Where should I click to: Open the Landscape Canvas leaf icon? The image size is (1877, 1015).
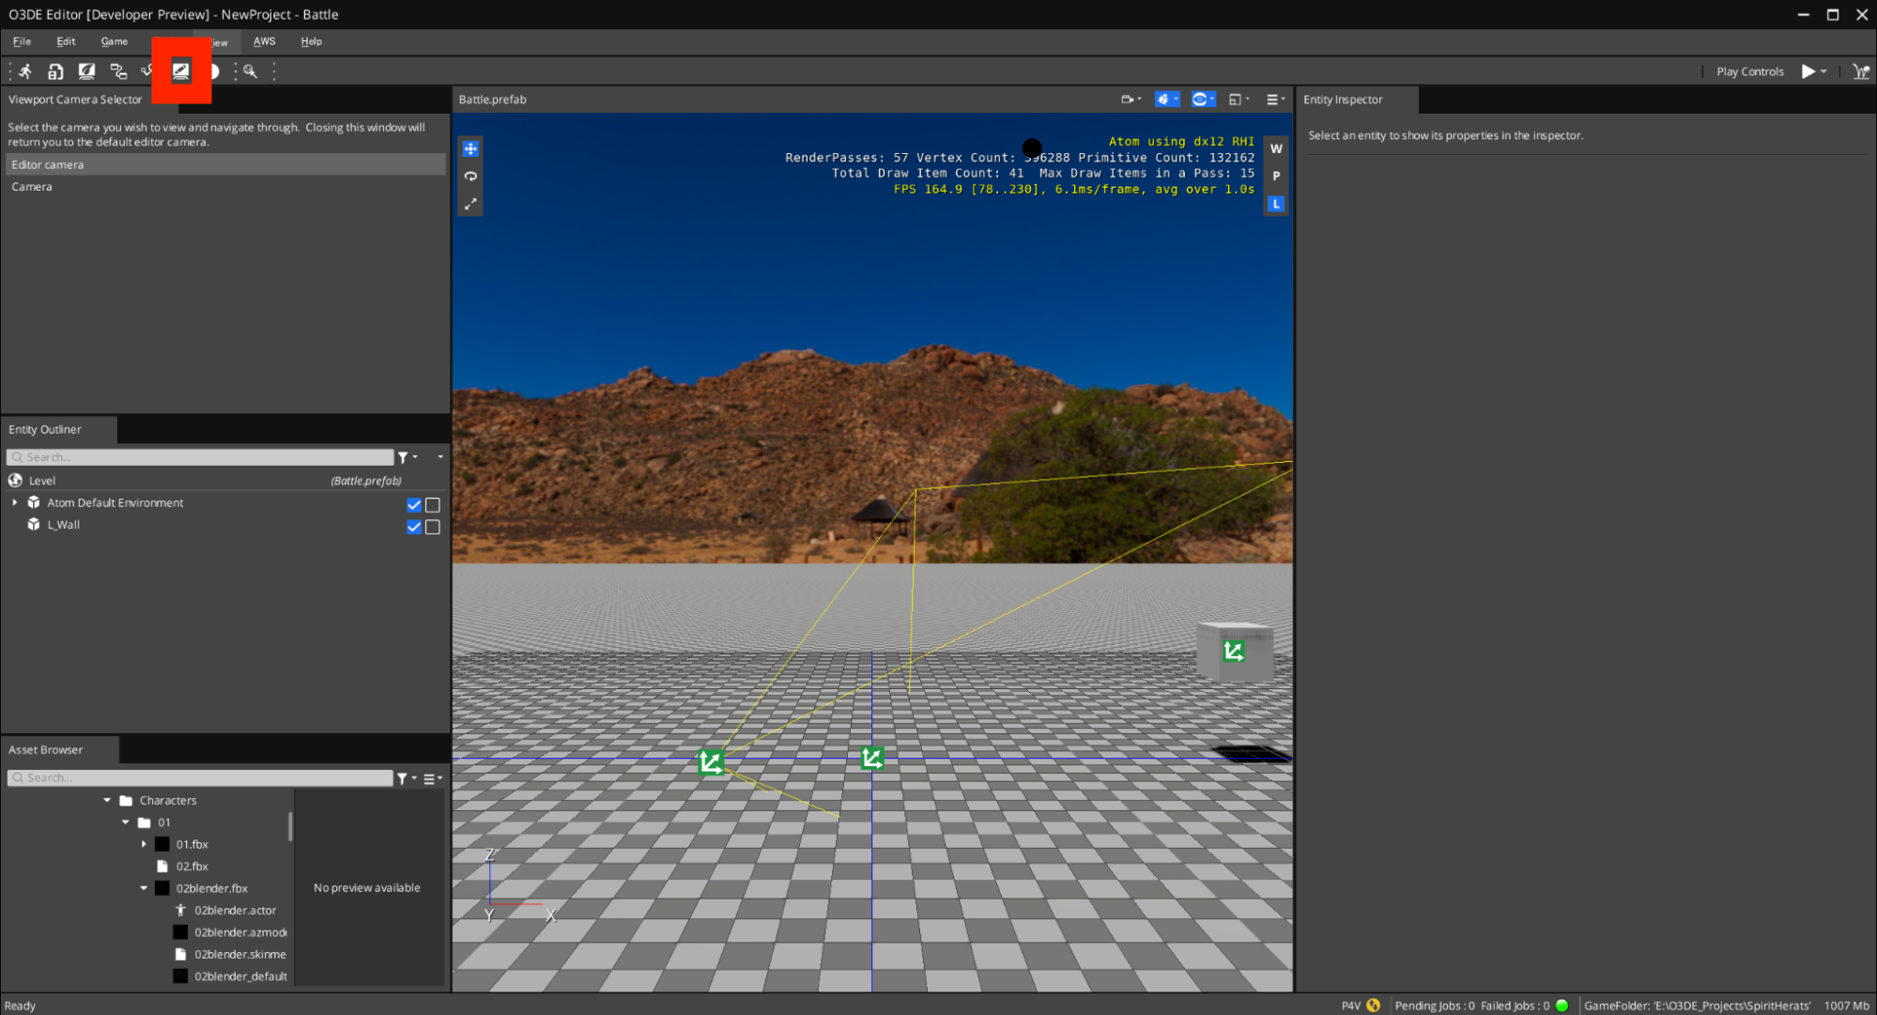(86, 71)
